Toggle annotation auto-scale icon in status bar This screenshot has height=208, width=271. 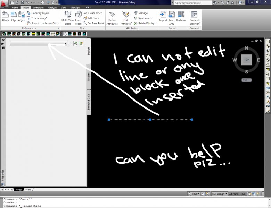(x=207, y=194)
